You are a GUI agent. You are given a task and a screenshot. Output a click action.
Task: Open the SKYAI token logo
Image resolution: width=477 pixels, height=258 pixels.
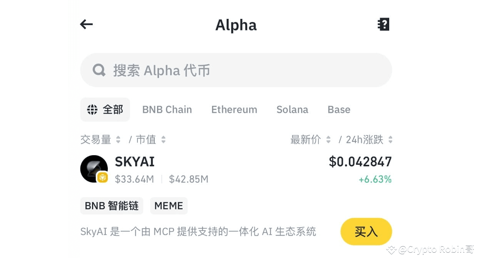[94, 169]
